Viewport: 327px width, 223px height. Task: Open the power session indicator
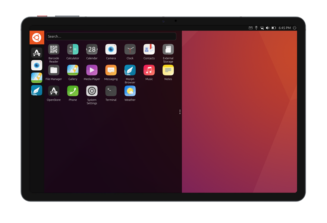pos(295,28)
